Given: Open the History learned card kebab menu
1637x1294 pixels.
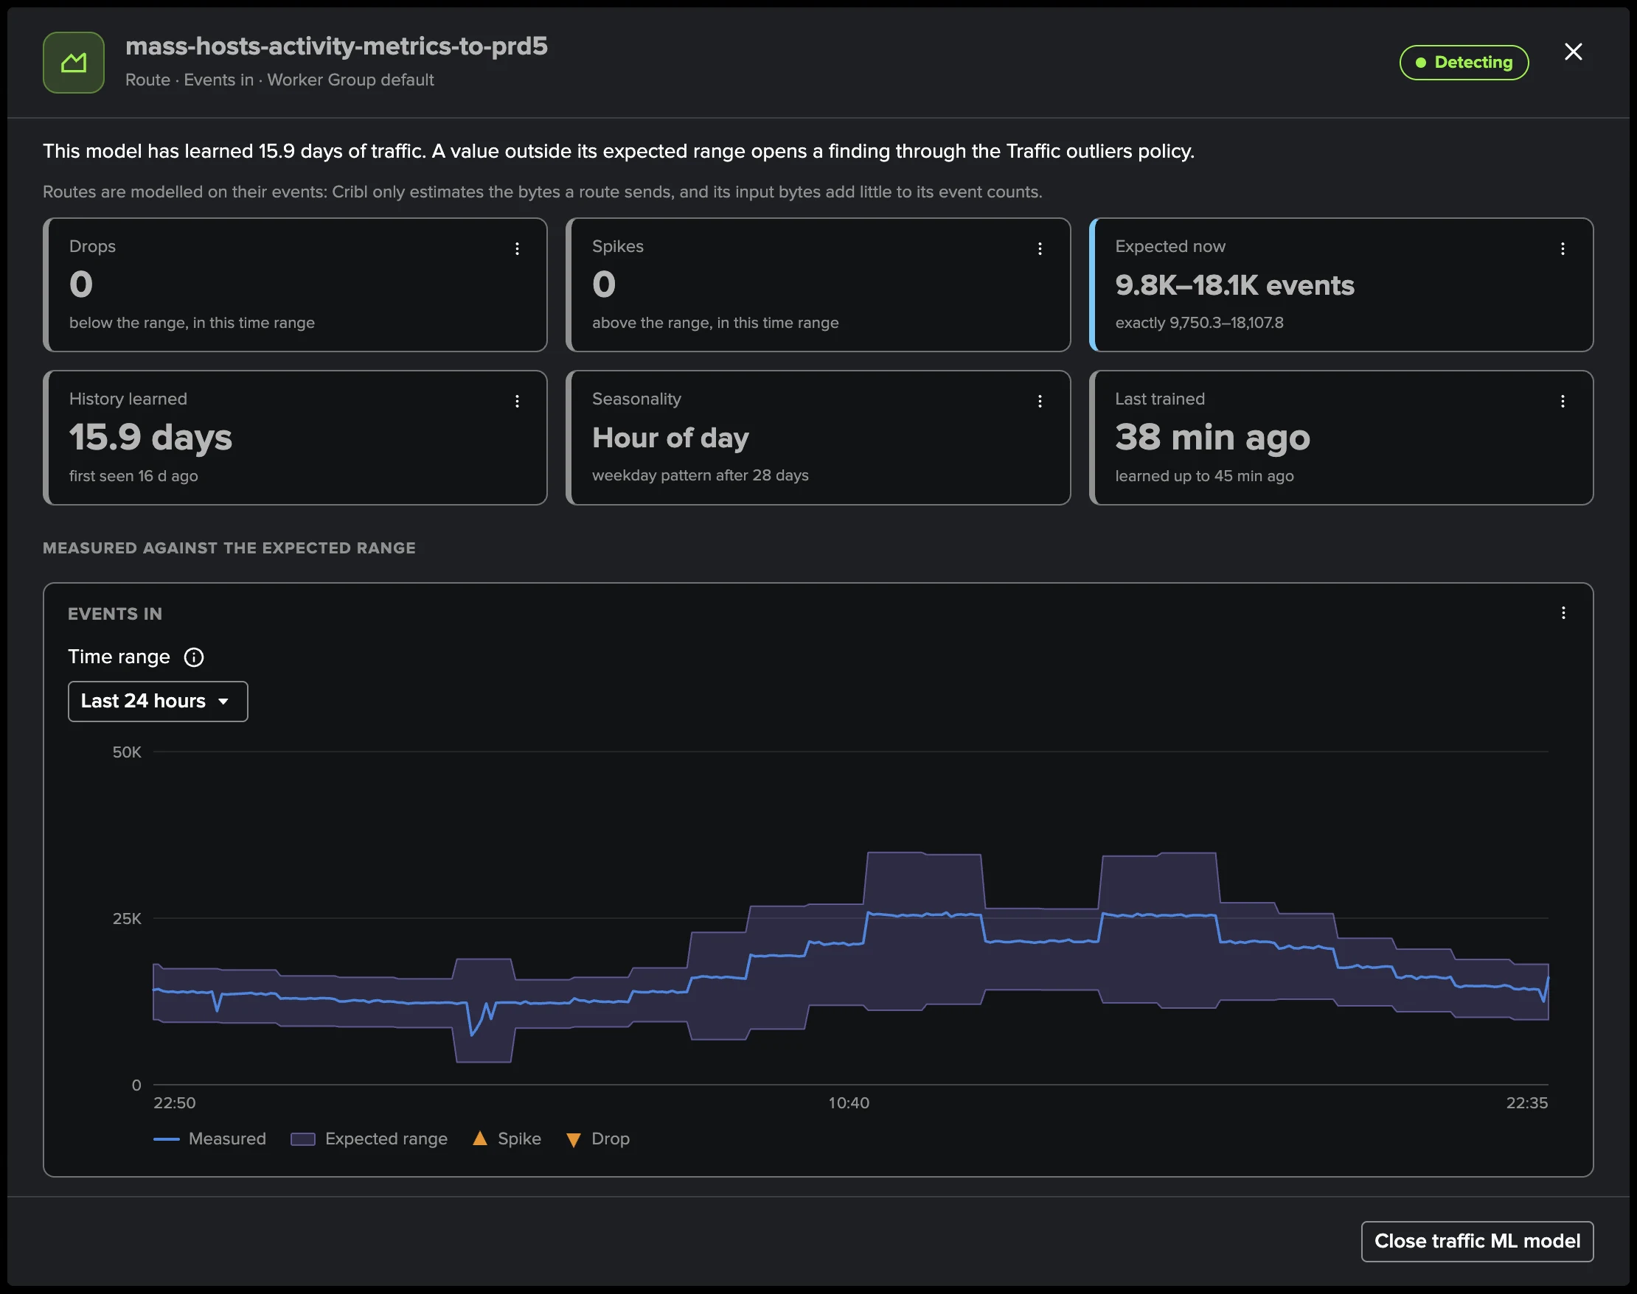Looking at the screenshot, I should 517,401.
